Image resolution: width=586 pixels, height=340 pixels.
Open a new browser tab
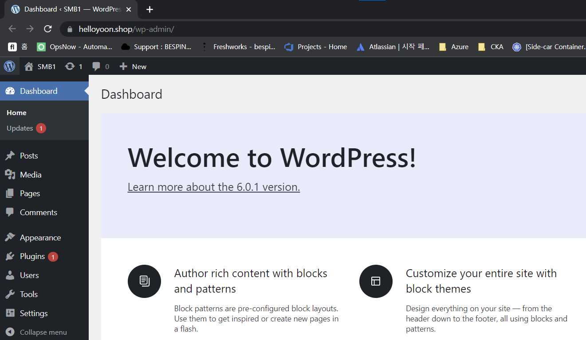pos(149,9)
